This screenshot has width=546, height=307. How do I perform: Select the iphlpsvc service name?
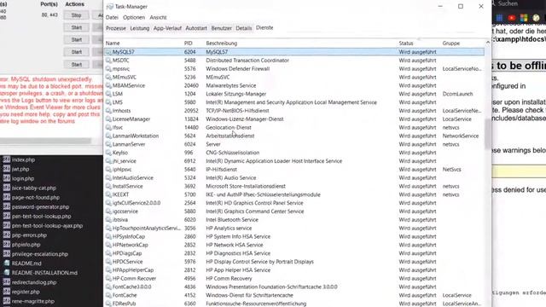point(122,169)
